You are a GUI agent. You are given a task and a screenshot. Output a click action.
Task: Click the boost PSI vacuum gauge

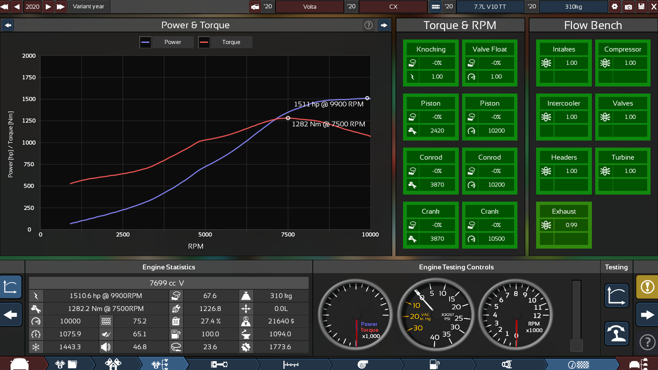436,315
